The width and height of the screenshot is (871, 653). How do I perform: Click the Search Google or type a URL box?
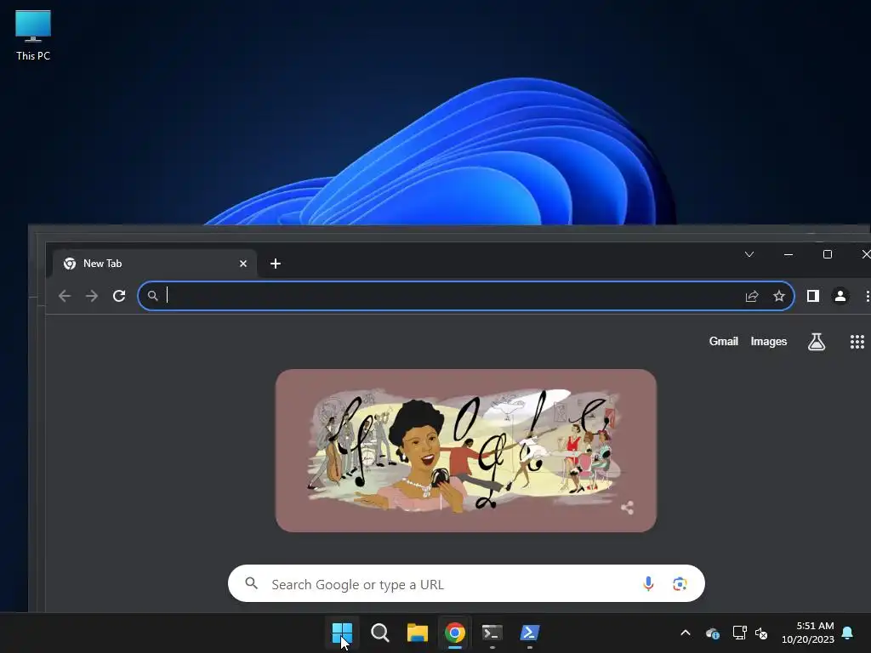tap(466, 583)
